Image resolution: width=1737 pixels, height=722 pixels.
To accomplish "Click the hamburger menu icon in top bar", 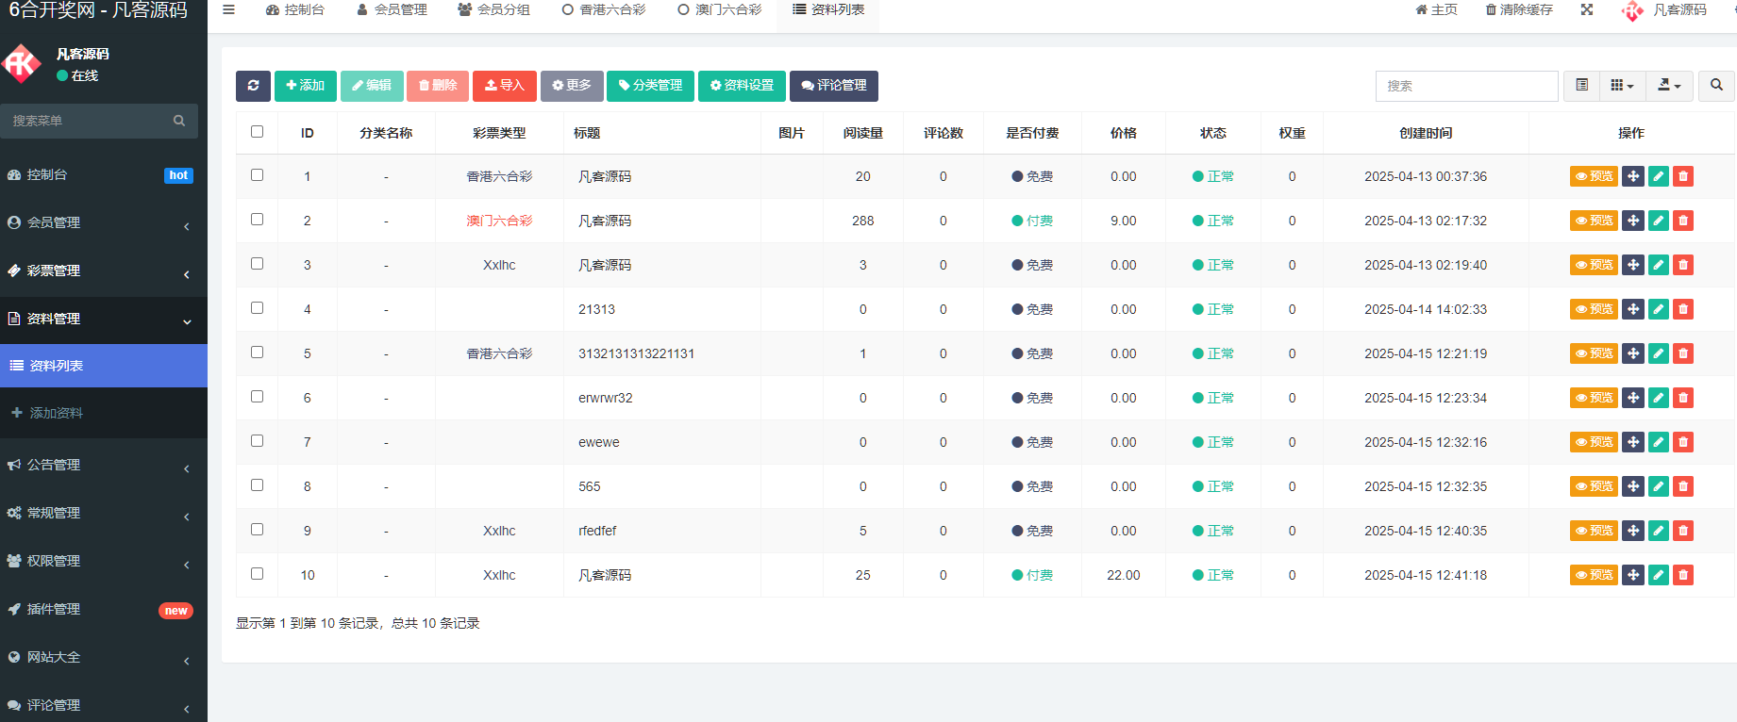I will pyautogui.click(x=228, y=9).
